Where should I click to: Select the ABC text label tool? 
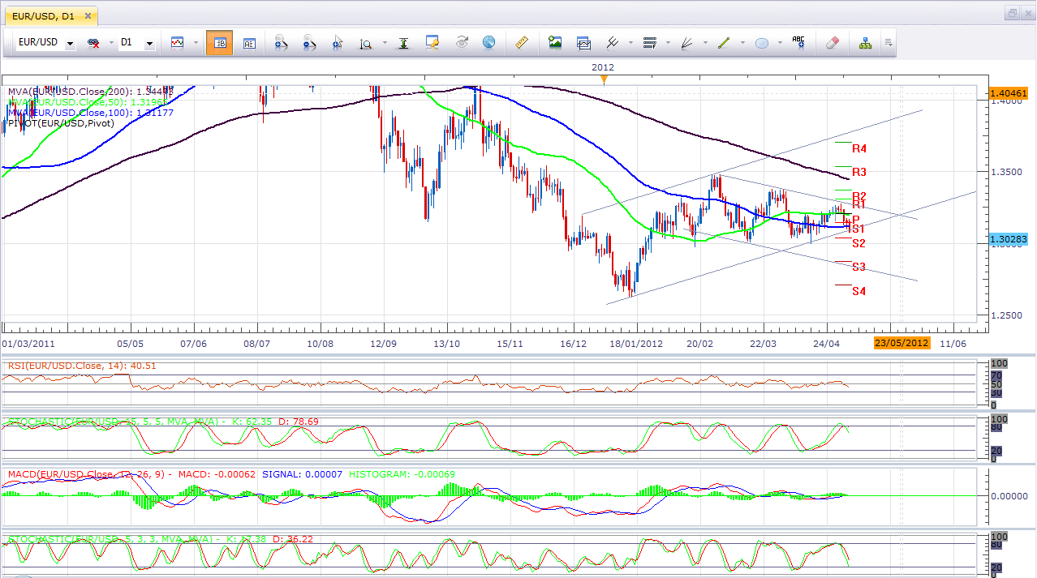pos(798,43)
